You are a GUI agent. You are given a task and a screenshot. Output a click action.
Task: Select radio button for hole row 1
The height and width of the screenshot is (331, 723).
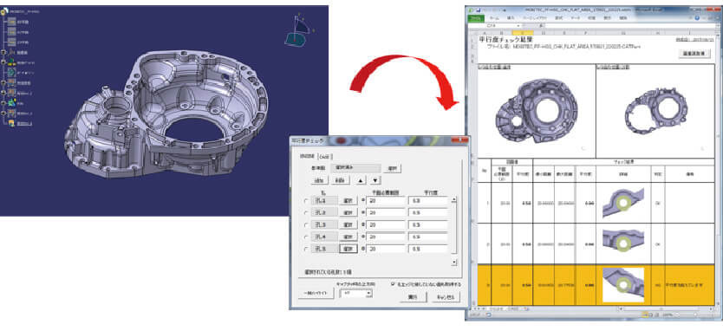pos(306,201)
